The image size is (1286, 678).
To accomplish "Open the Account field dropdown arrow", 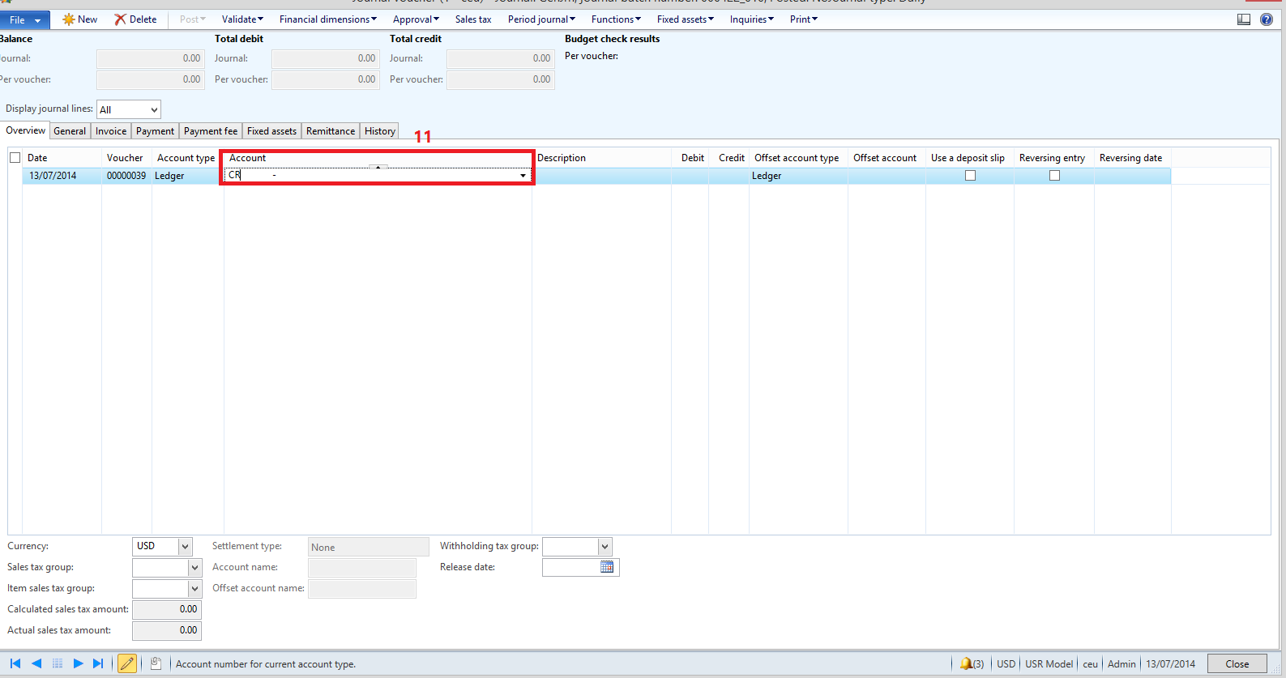I will tap(523, 175).
